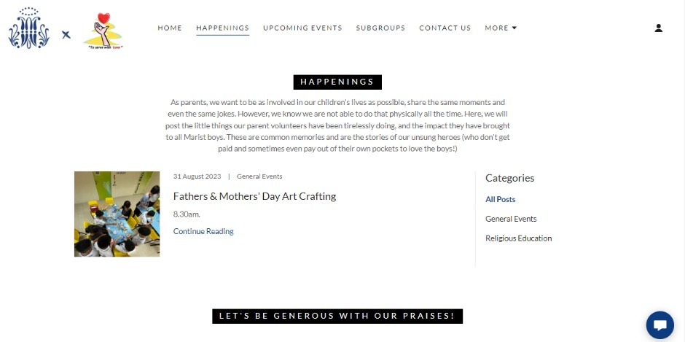
Task: Open the chat bubble widget
Action: point(659,325)
